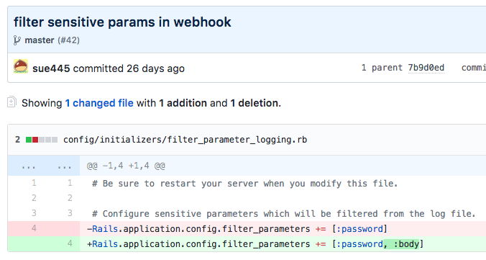
Task: Click the '26 days ago' timestamp
Action: click(x=155, y=68)
